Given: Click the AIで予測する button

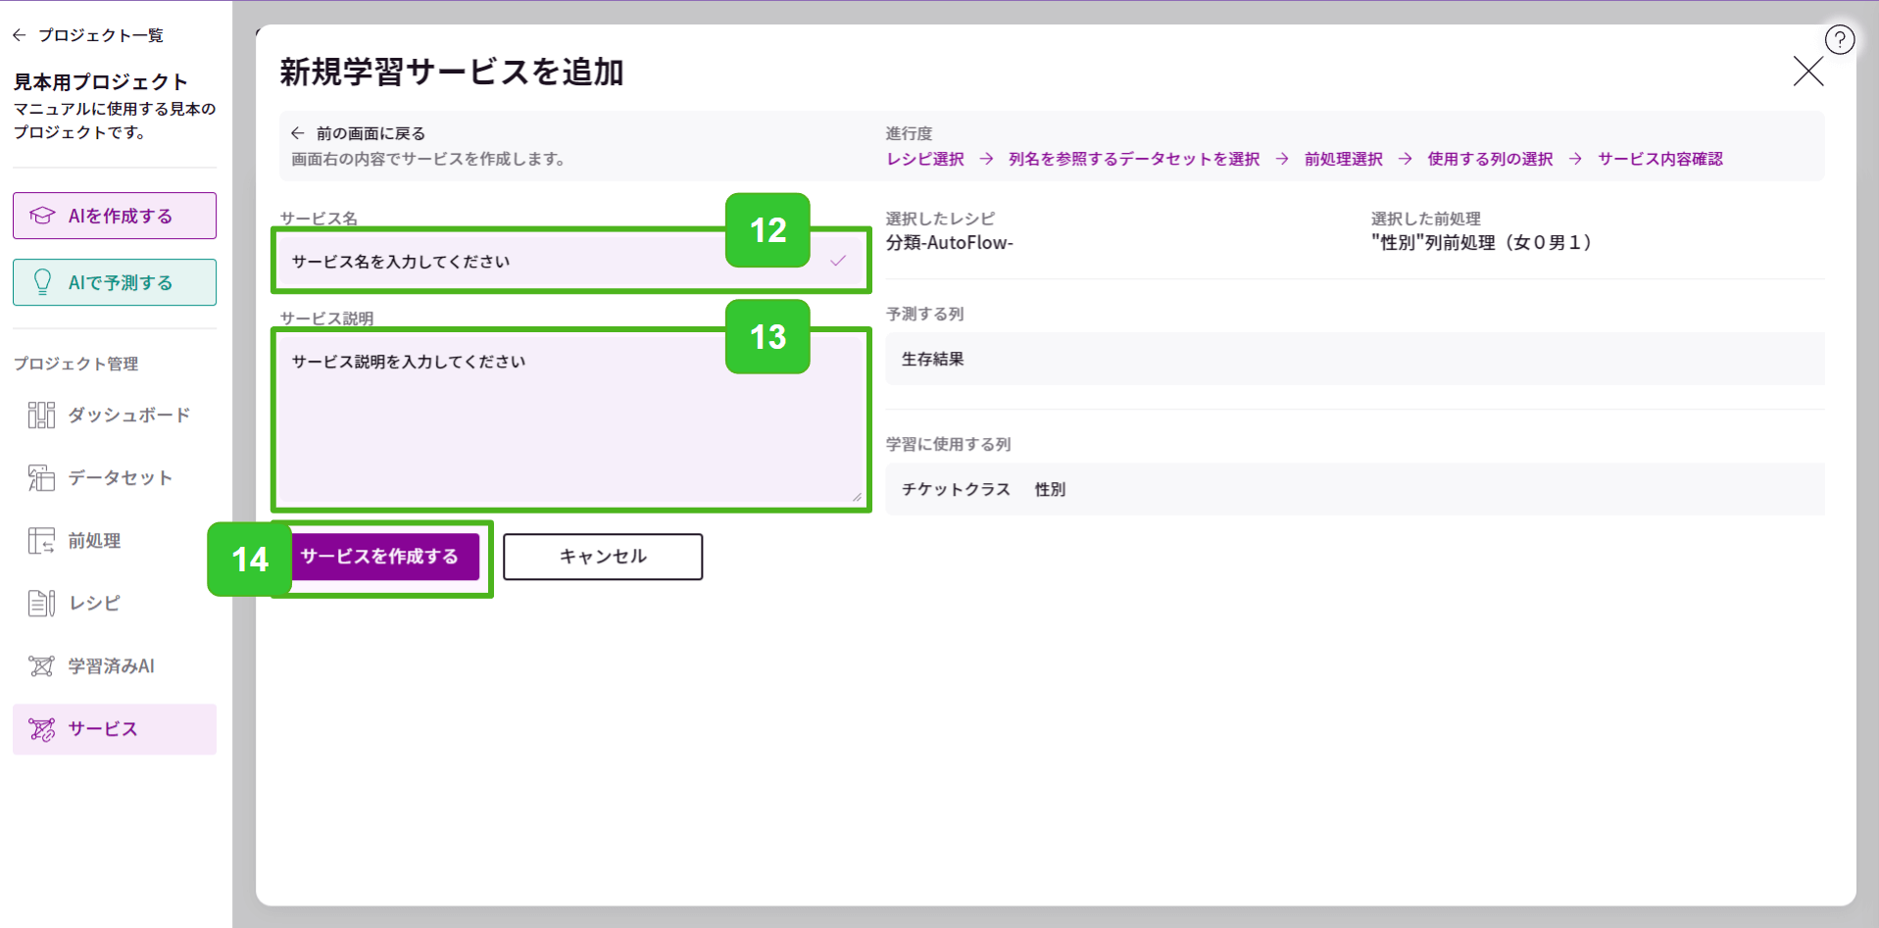Looking at the screenshot, I should (115, 282).
